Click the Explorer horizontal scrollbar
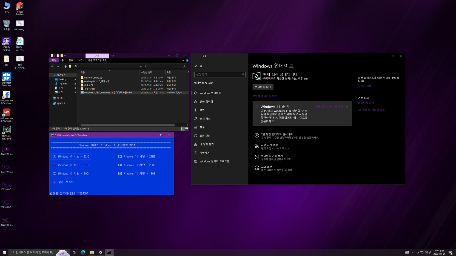Image resolution: width=456 pixels, height=256 pixels. 127,125
